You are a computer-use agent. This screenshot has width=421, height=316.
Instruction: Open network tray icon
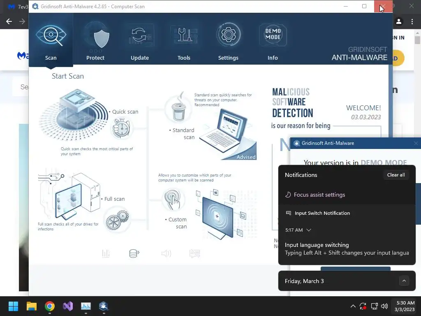pos(374,306)
